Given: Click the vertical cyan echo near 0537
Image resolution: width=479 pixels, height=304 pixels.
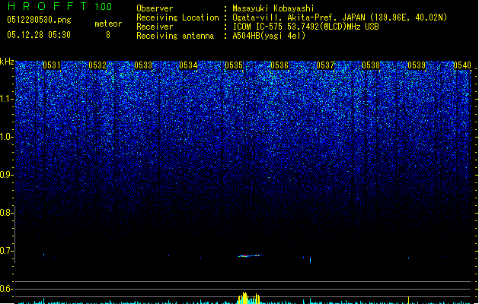Looking at the screenshot, I should pos(311,261).
